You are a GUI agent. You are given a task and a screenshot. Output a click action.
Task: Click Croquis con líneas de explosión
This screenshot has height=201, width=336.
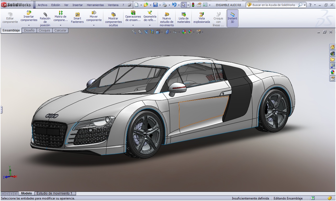pyautogui.click(x=218, y=19)
